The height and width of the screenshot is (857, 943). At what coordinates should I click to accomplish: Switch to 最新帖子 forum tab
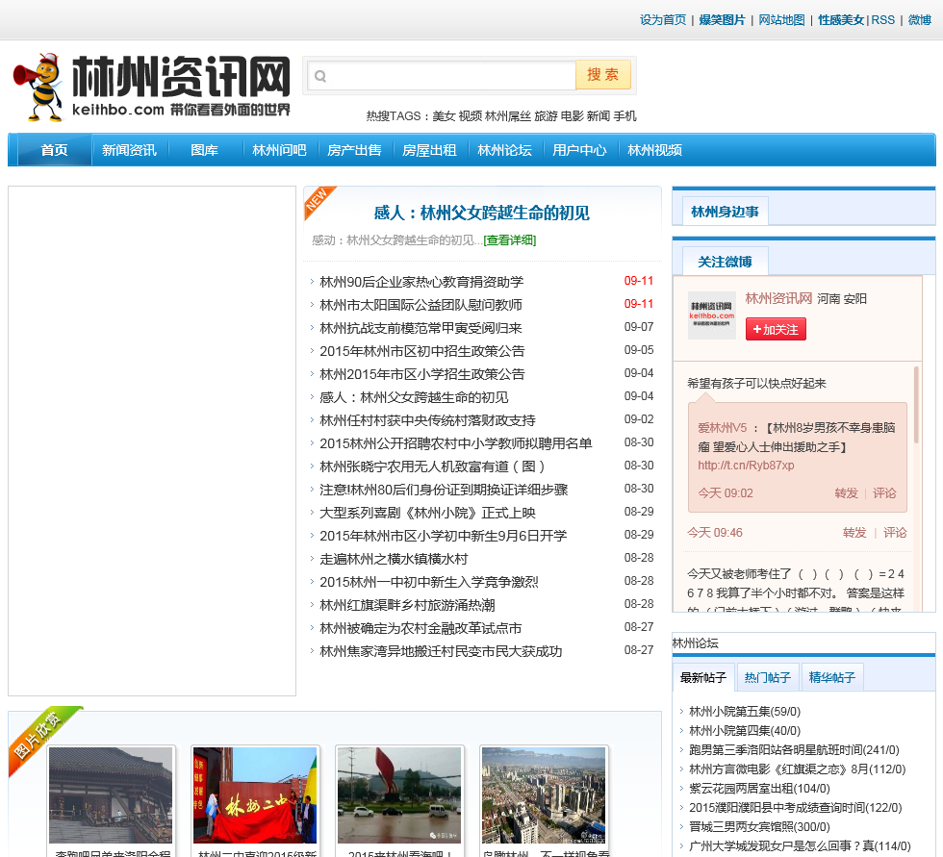point(703,677)
